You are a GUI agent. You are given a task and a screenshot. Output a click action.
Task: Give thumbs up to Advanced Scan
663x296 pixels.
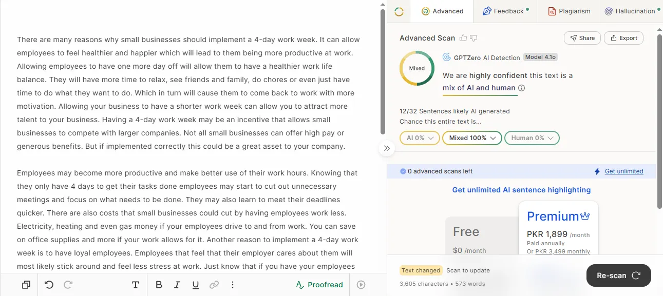(x=463, y=38)
